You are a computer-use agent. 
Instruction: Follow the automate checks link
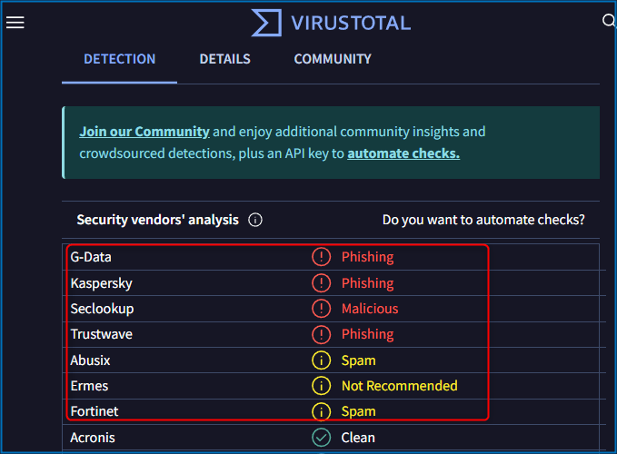(403, 153)
